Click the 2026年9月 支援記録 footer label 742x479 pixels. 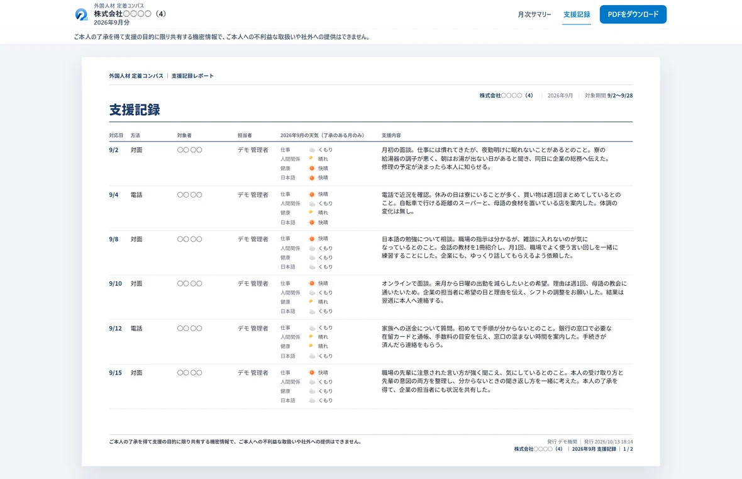[594, 449]
